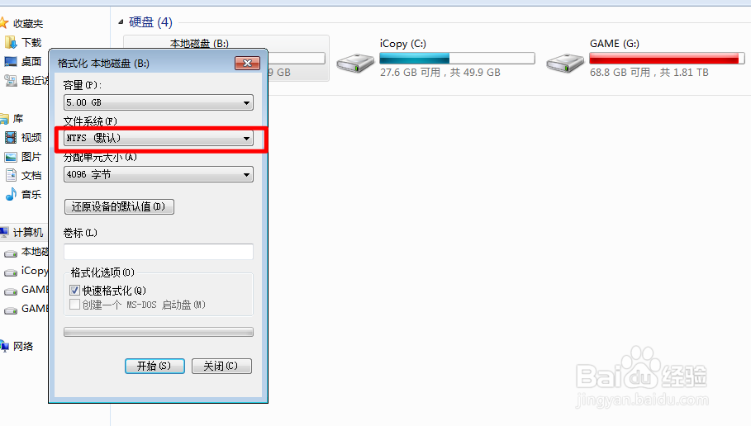The height and width of the screenshot is (426, 751).
Task: Collapse the Hard Disks (4) group
Action: click(121, 21)
